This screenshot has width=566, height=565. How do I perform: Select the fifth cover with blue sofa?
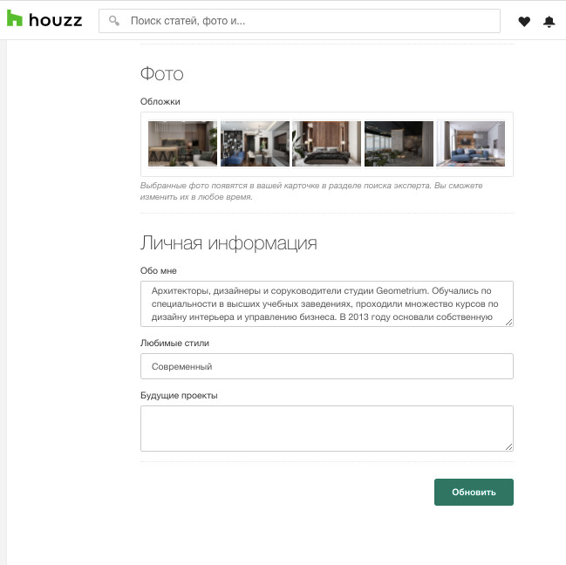[470, 144]
